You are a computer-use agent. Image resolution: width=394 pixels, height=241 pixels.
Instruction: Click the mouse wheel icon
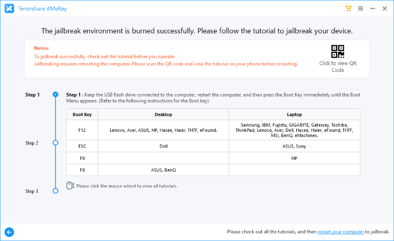point(70,186)
